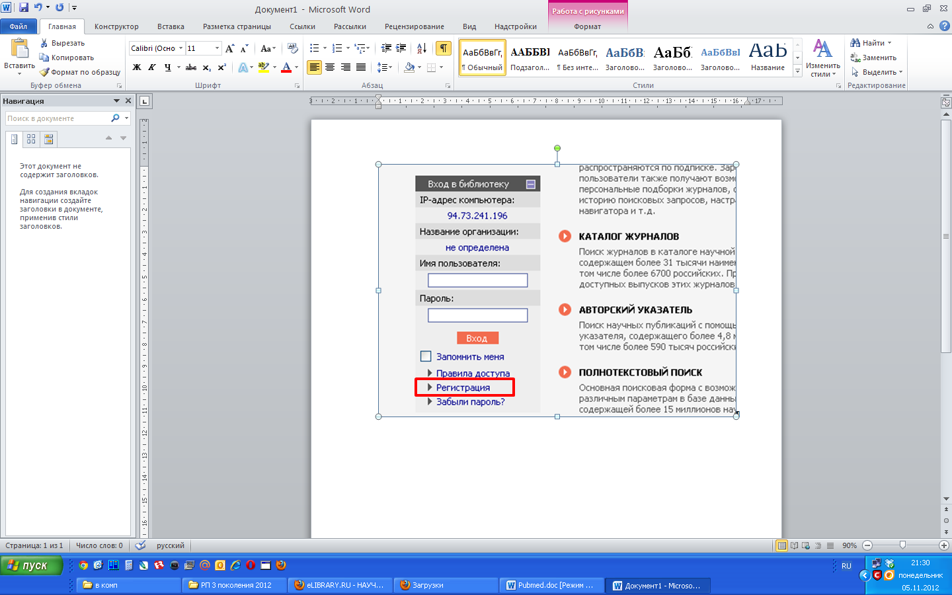Toggle subscript formatting
Image resolution: width=952 pixels, height=595 pixels.
[207, 67]
